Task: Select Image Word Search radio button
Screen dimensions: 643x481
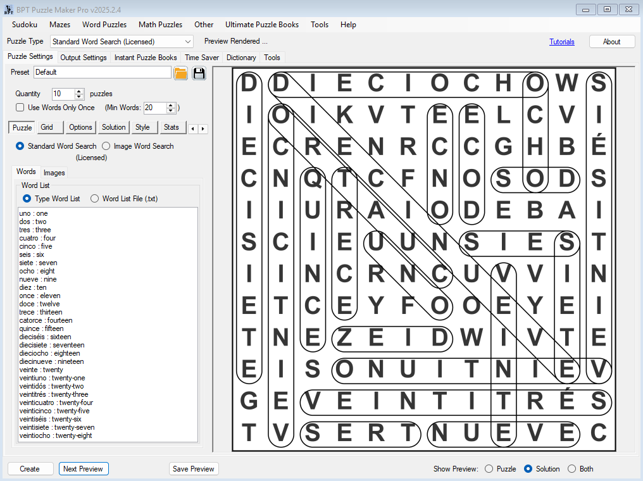Action: coord(106,146)
